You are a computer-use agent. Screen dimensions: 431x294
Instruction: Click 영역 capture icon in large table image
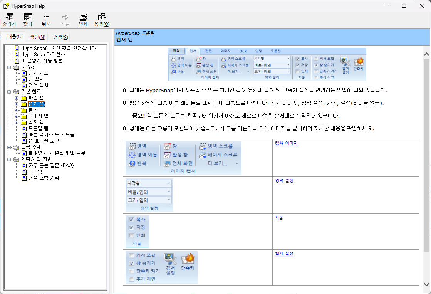pyautogui.click(x=132, y=146)
